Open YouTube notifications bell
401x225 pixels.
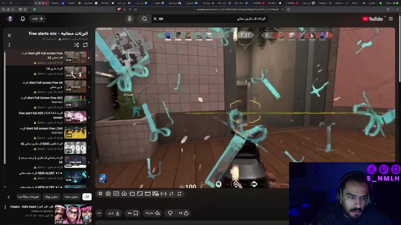pyautogui.click(x=23, y=19)
